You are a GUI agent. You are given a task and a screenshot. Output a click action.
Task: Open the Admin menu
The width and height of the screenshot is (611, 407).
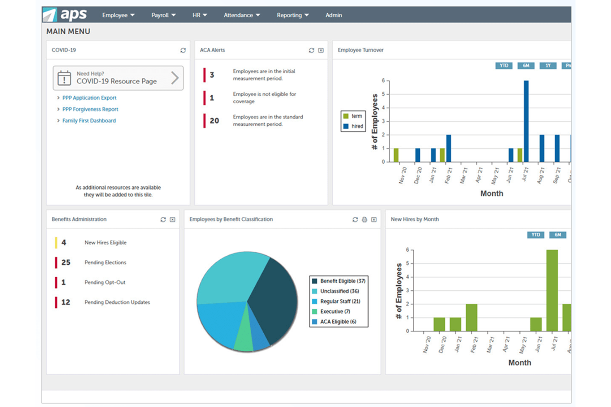click(334, 15)
